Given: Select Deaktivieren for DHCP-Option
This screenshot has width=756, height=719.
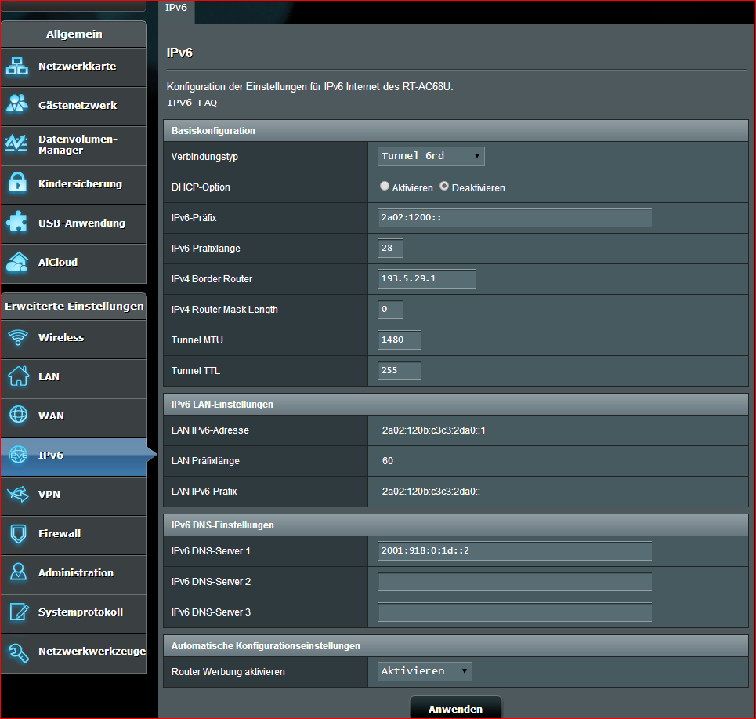Looking at the screenshot, I should (x=444, y=187).
